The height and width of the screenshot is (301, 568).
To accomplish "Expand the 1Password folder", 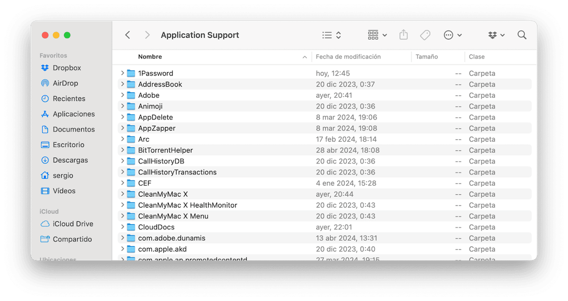I will [x=122, y=73].
